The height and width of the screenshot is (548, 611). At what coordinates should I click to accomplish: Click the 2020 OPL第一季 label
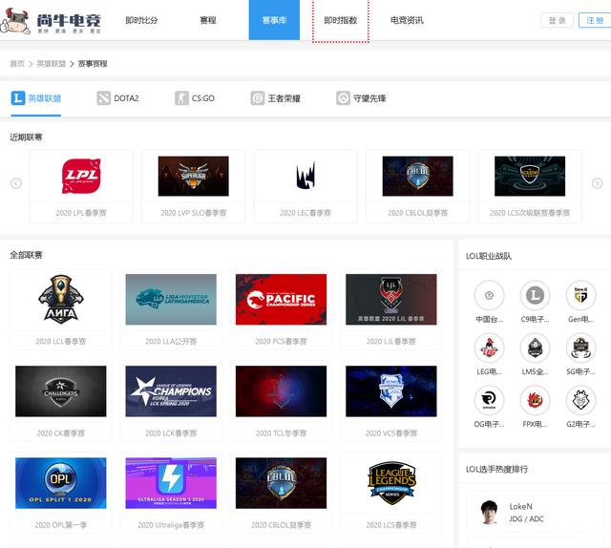pyautogui.click(x=61, y=525)
